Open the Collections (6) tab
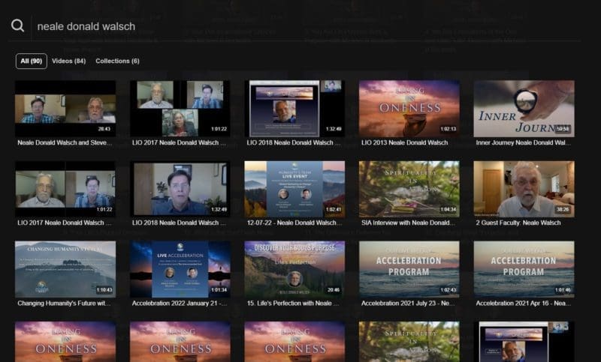The image size is (601, 362). [x=117, y=61]
